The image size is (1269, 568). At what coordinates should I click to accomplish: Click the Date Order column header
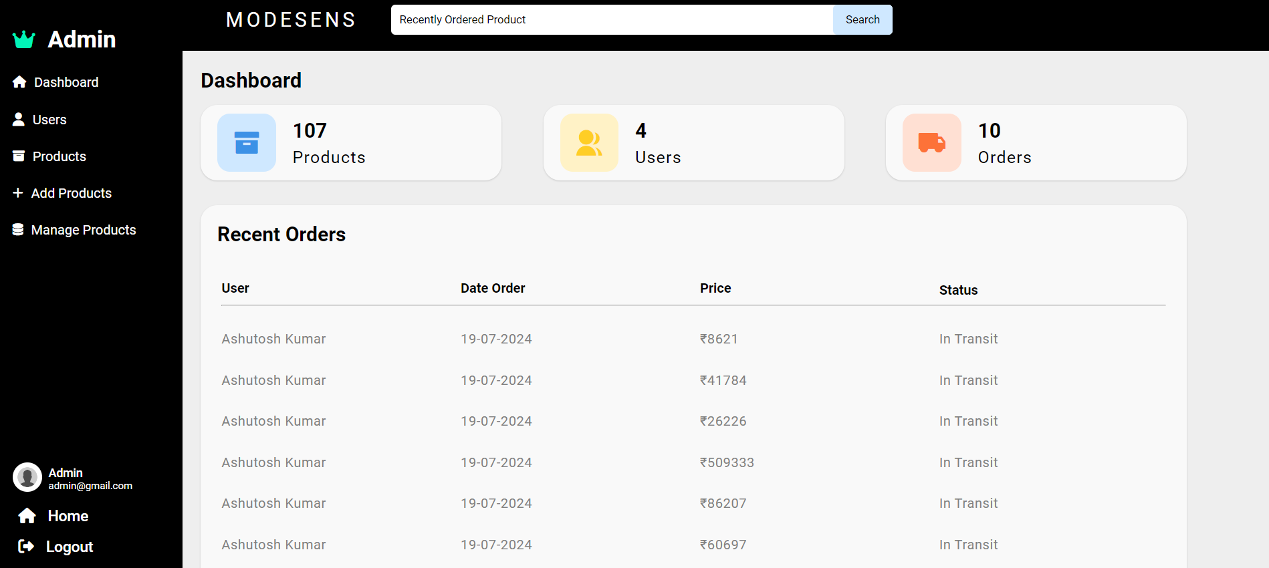pyautogui.click(x=493, y=288)
